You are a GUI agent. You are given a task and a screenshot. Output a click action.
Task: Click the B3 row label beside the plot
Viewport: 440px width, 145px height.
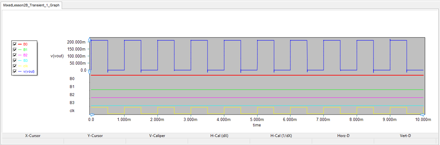tap(72, 103)
